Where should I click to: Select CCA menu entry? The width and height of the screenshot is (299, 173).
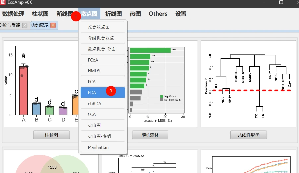[x=102, y=114]
